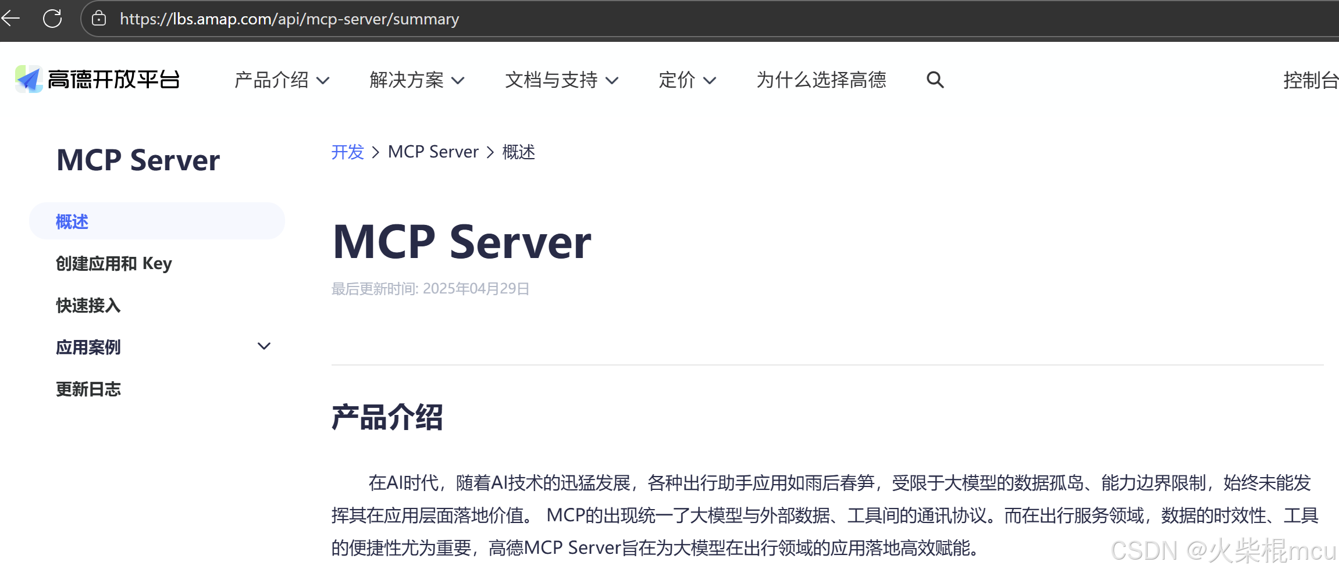The width and height of the screenshot is (1339, 573).
Task: Click the search magnifier icon
Action: point(935,80)
